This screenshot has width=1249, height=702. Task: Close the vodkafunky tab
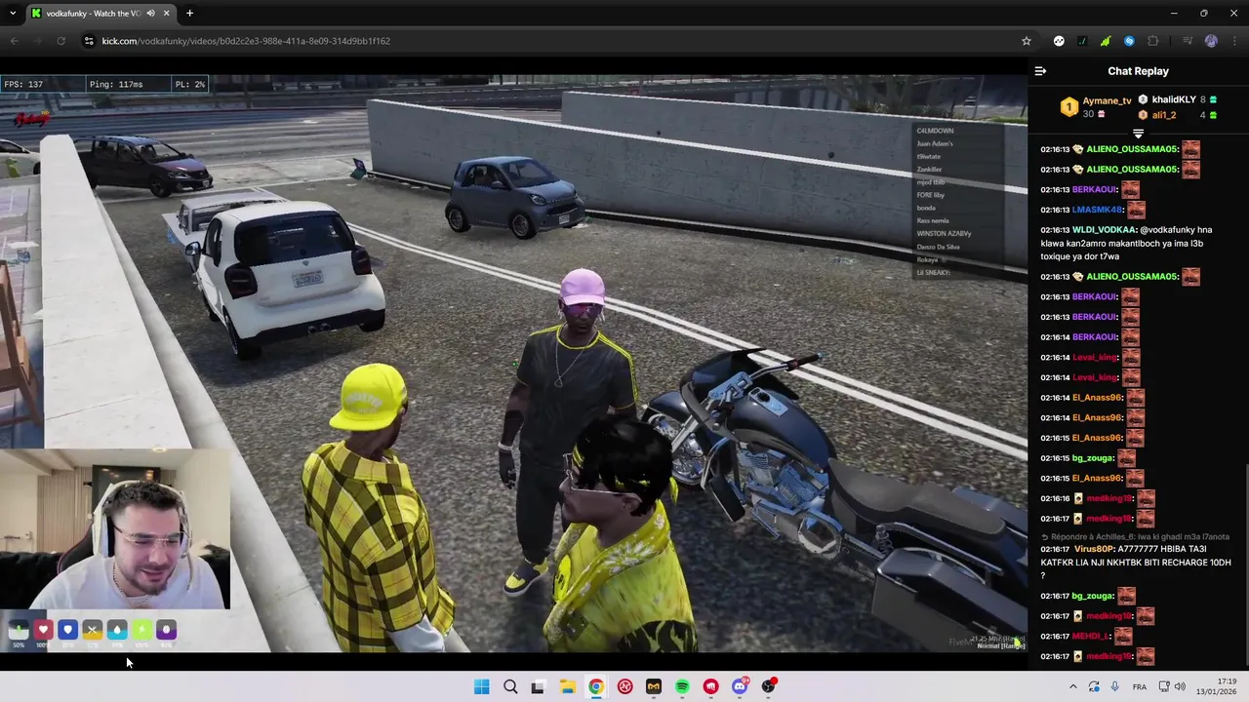[166, 13]
